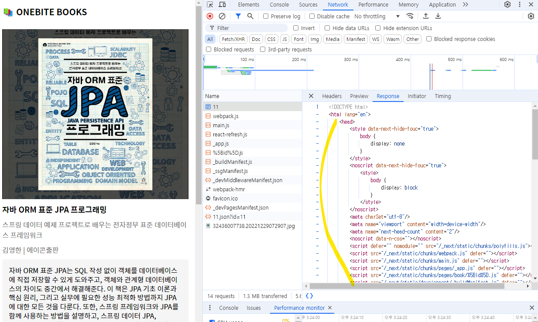Image resolution: width=538 pixels, height=322 pixels.
Task: Activate the inspect element picker icon
Action: click(210, 5)
